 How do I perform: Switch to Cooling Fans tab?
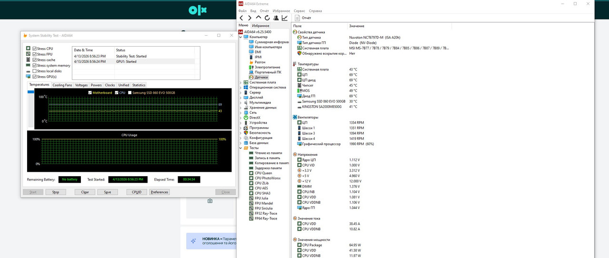(x=62, y=85)
